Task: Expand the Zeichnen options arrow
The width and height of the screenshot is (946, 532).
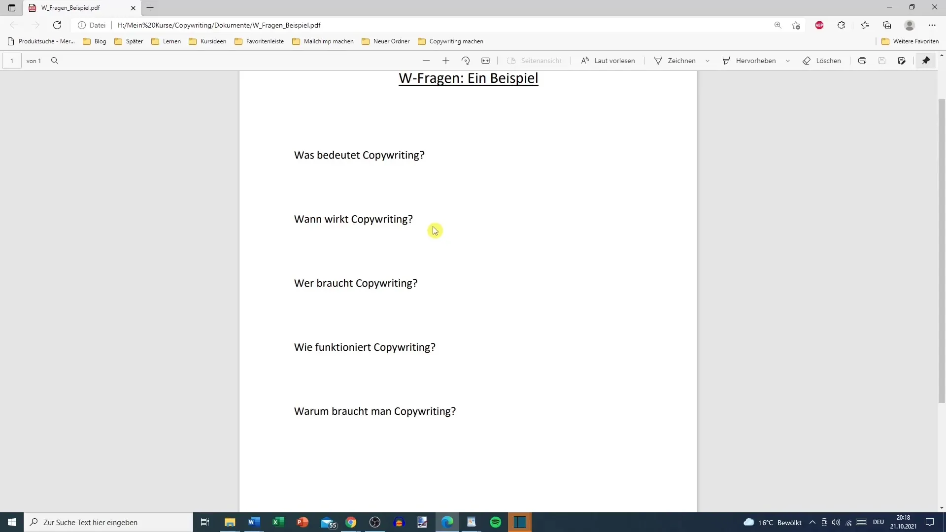Action: tap(708, 61)
